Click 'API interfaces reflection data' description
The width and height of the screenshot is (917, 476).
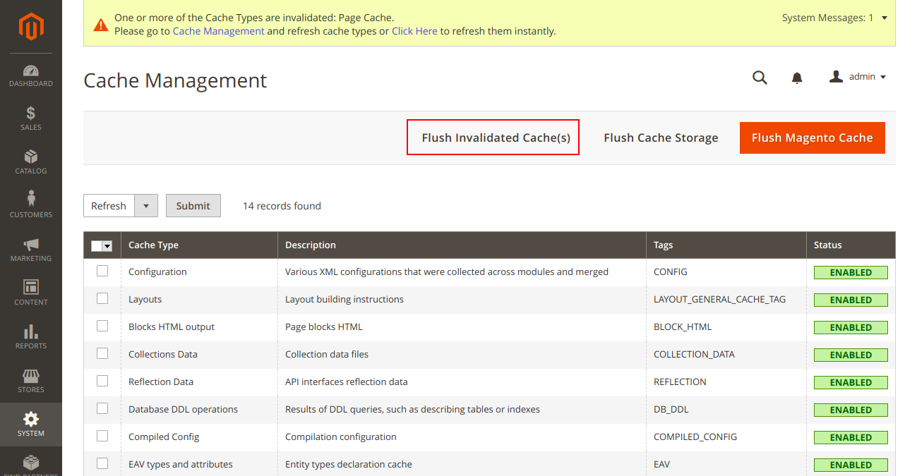click(347, 382)
